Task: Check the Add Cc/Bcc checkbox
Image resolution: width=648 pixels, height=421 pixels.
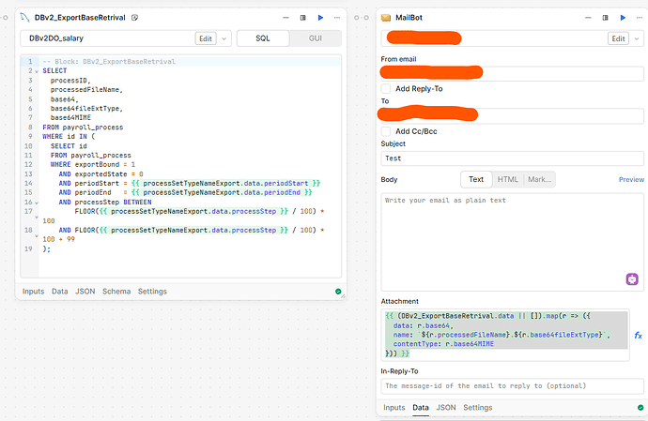Action: pyautogui.click(x=386, y=131)
